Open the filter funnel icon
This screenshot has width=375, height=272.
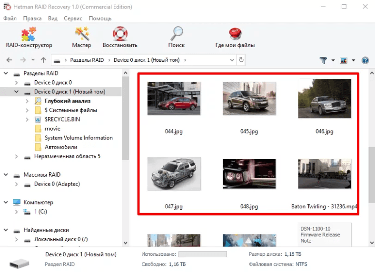tap(324, 60)
